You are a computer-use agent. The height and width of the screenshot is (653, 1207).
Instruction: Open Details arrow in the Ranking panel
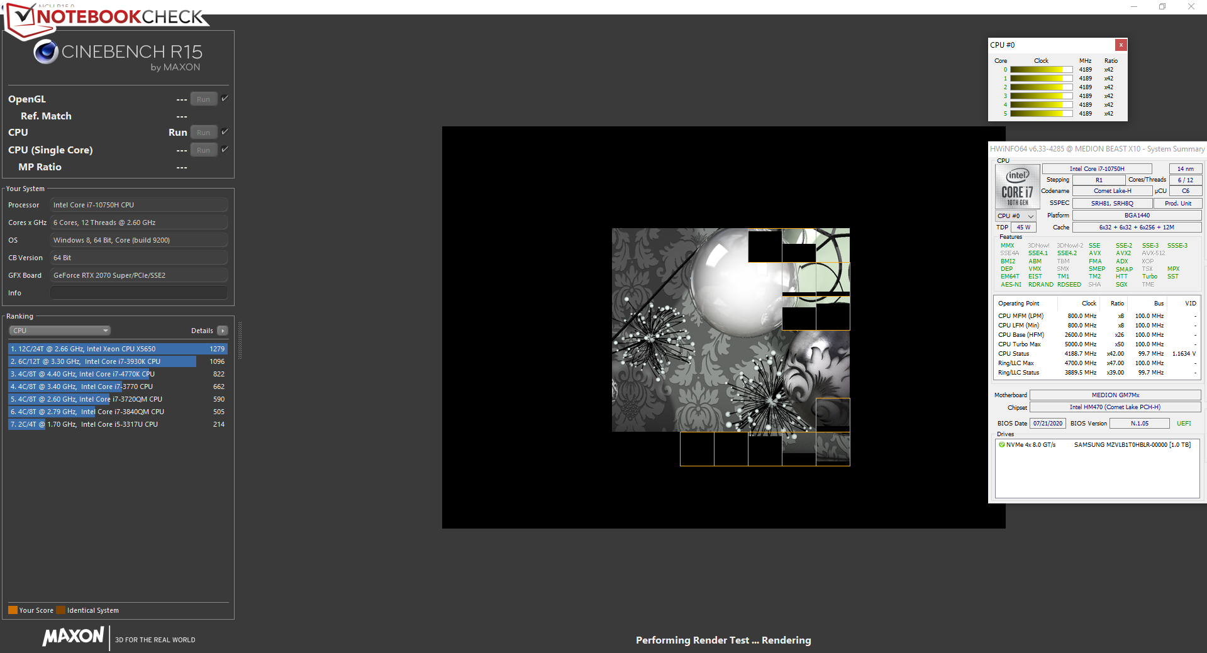pyautogui.click(x=223, y=331)
